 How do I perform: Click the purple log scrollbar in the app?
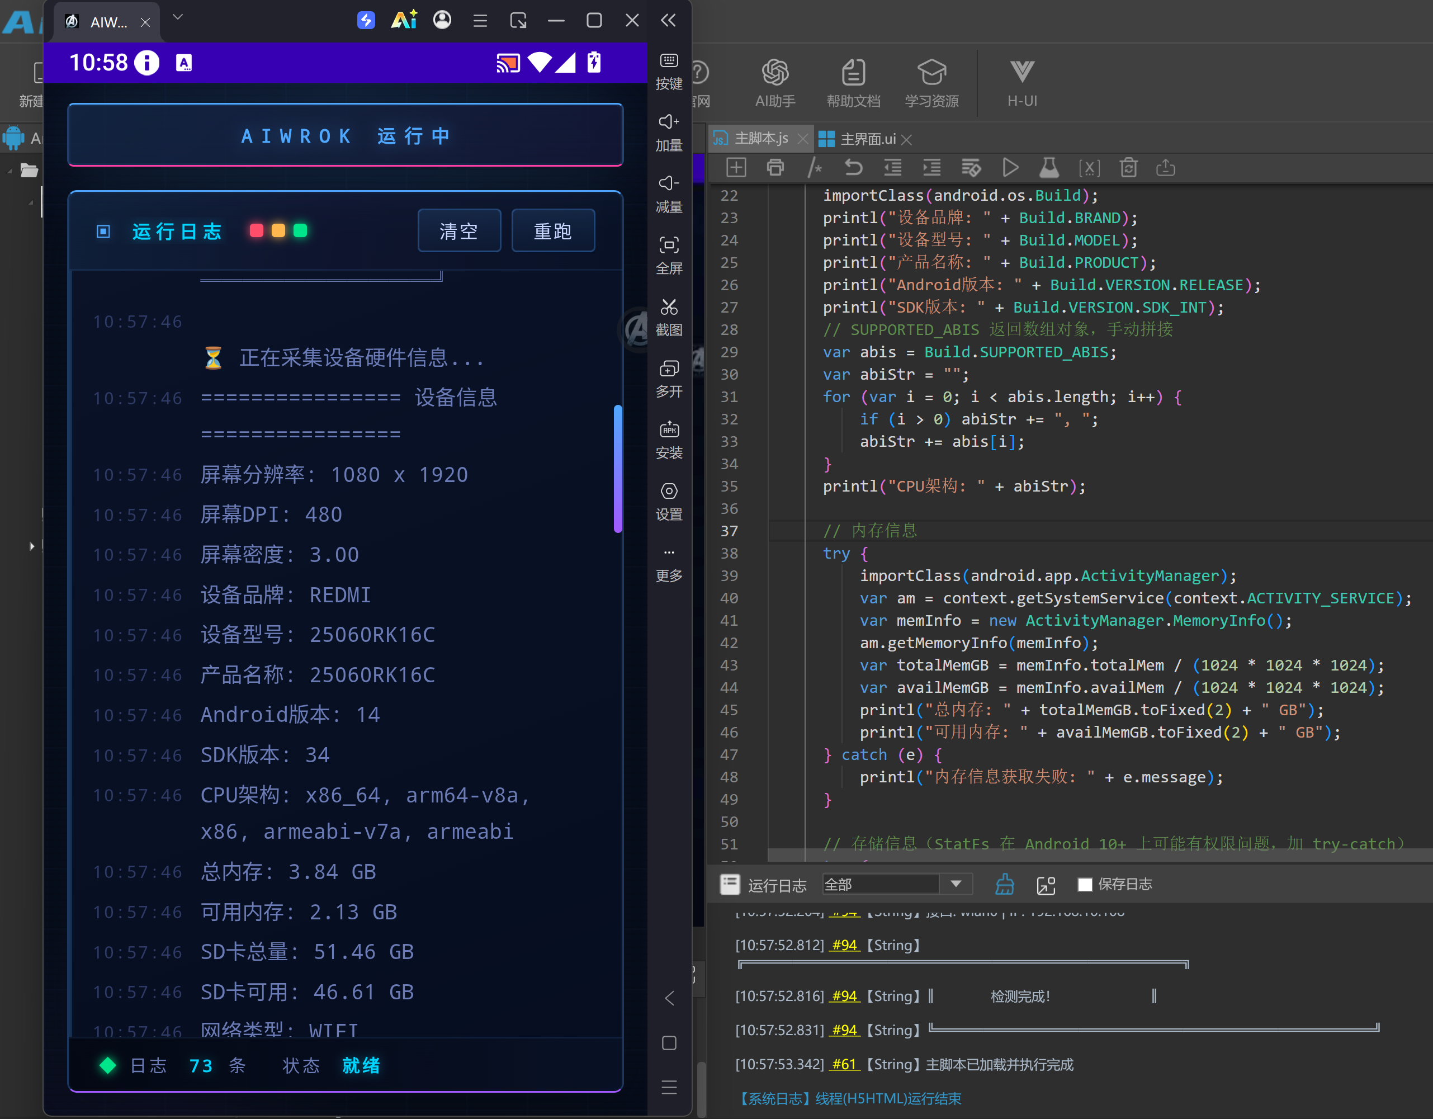click(617, 469)
